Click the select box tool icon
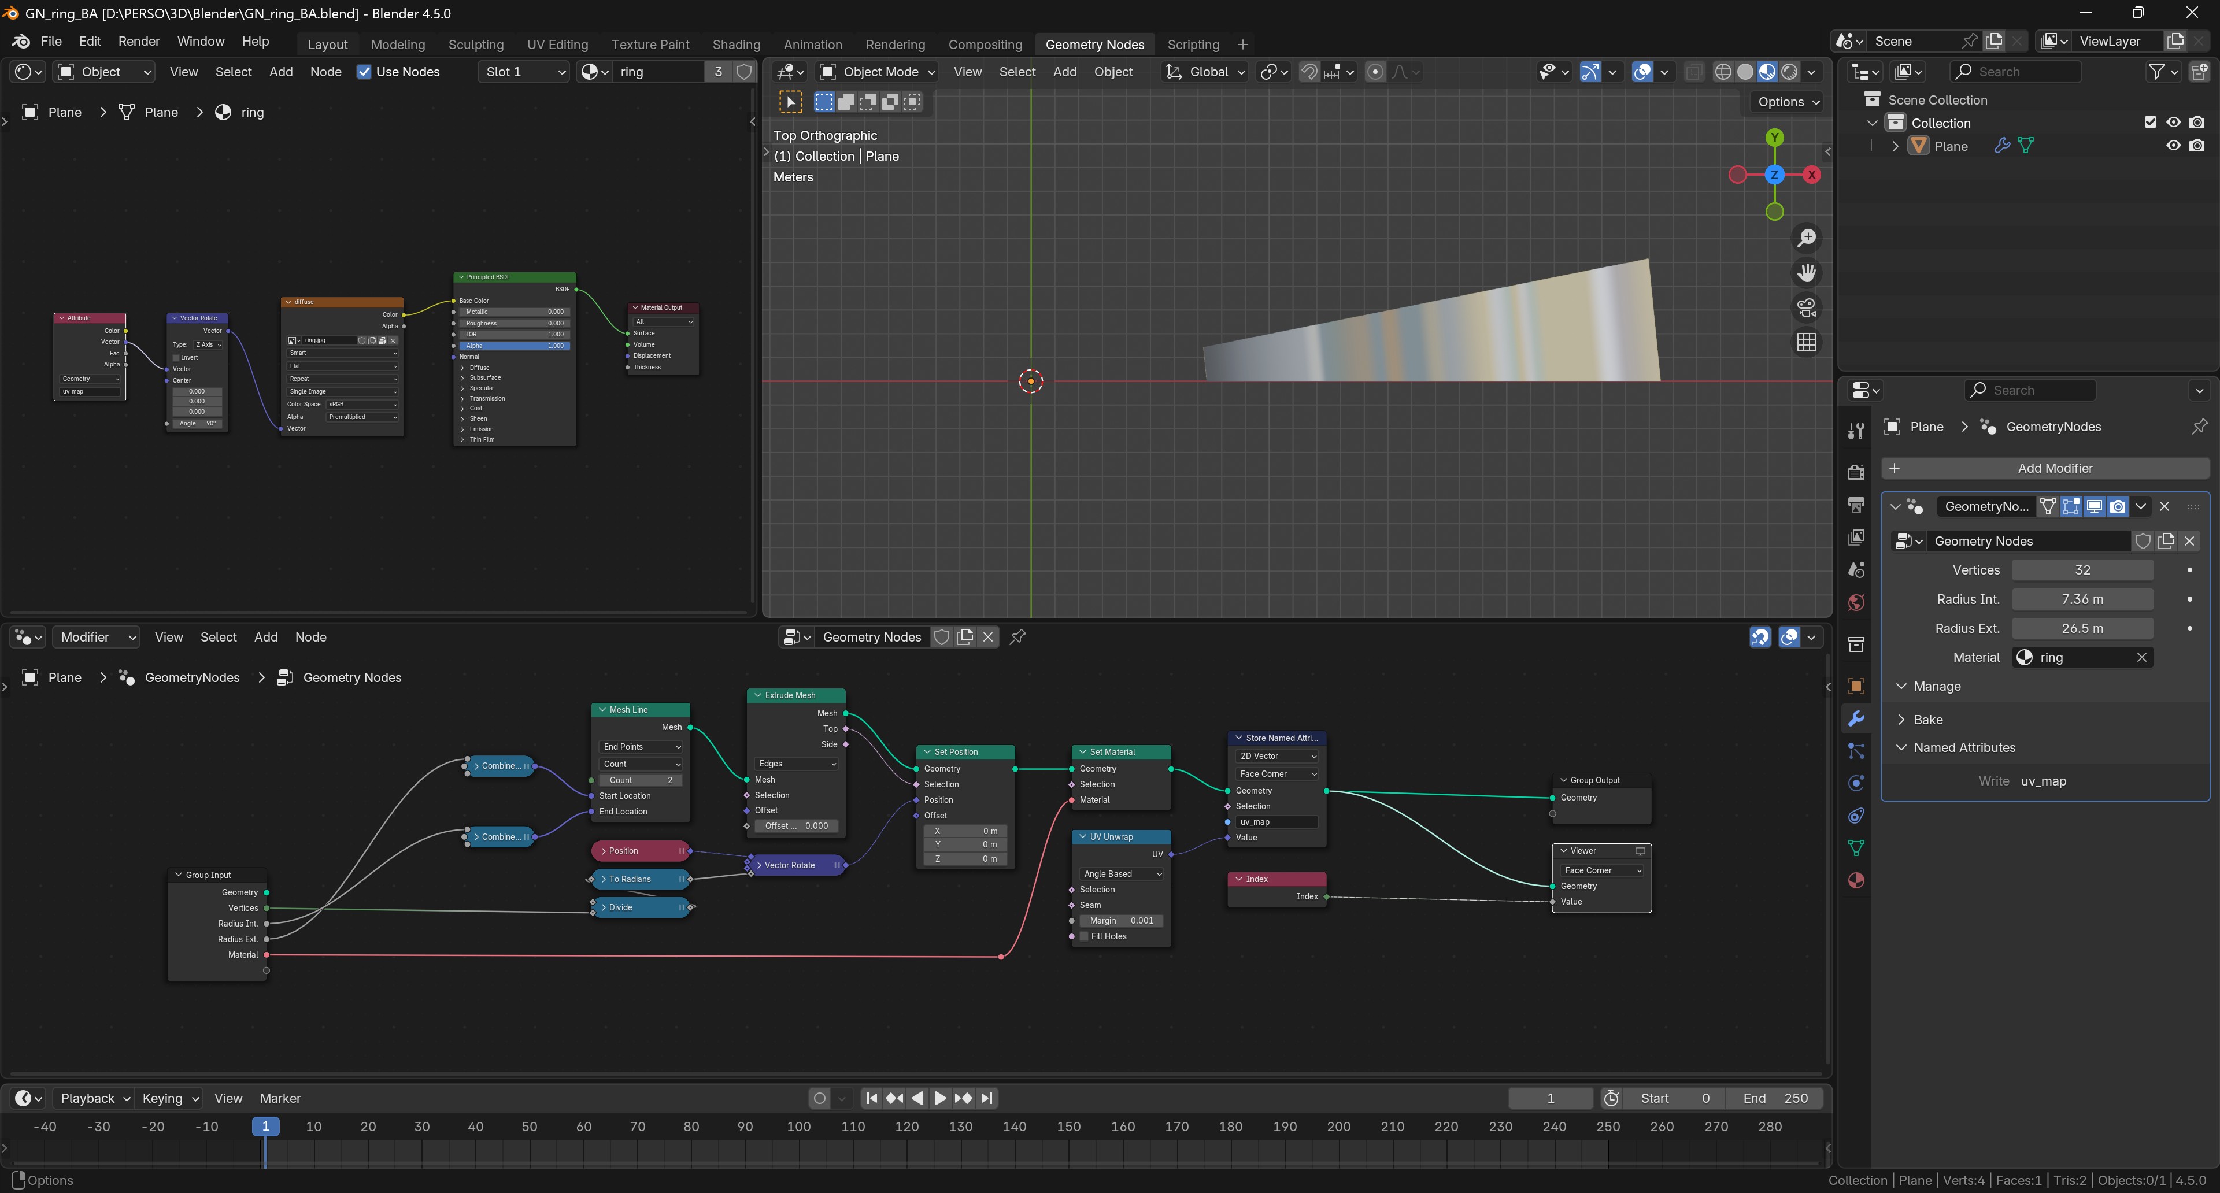This screenshot has width=2220, height=1193. point(789,102)
